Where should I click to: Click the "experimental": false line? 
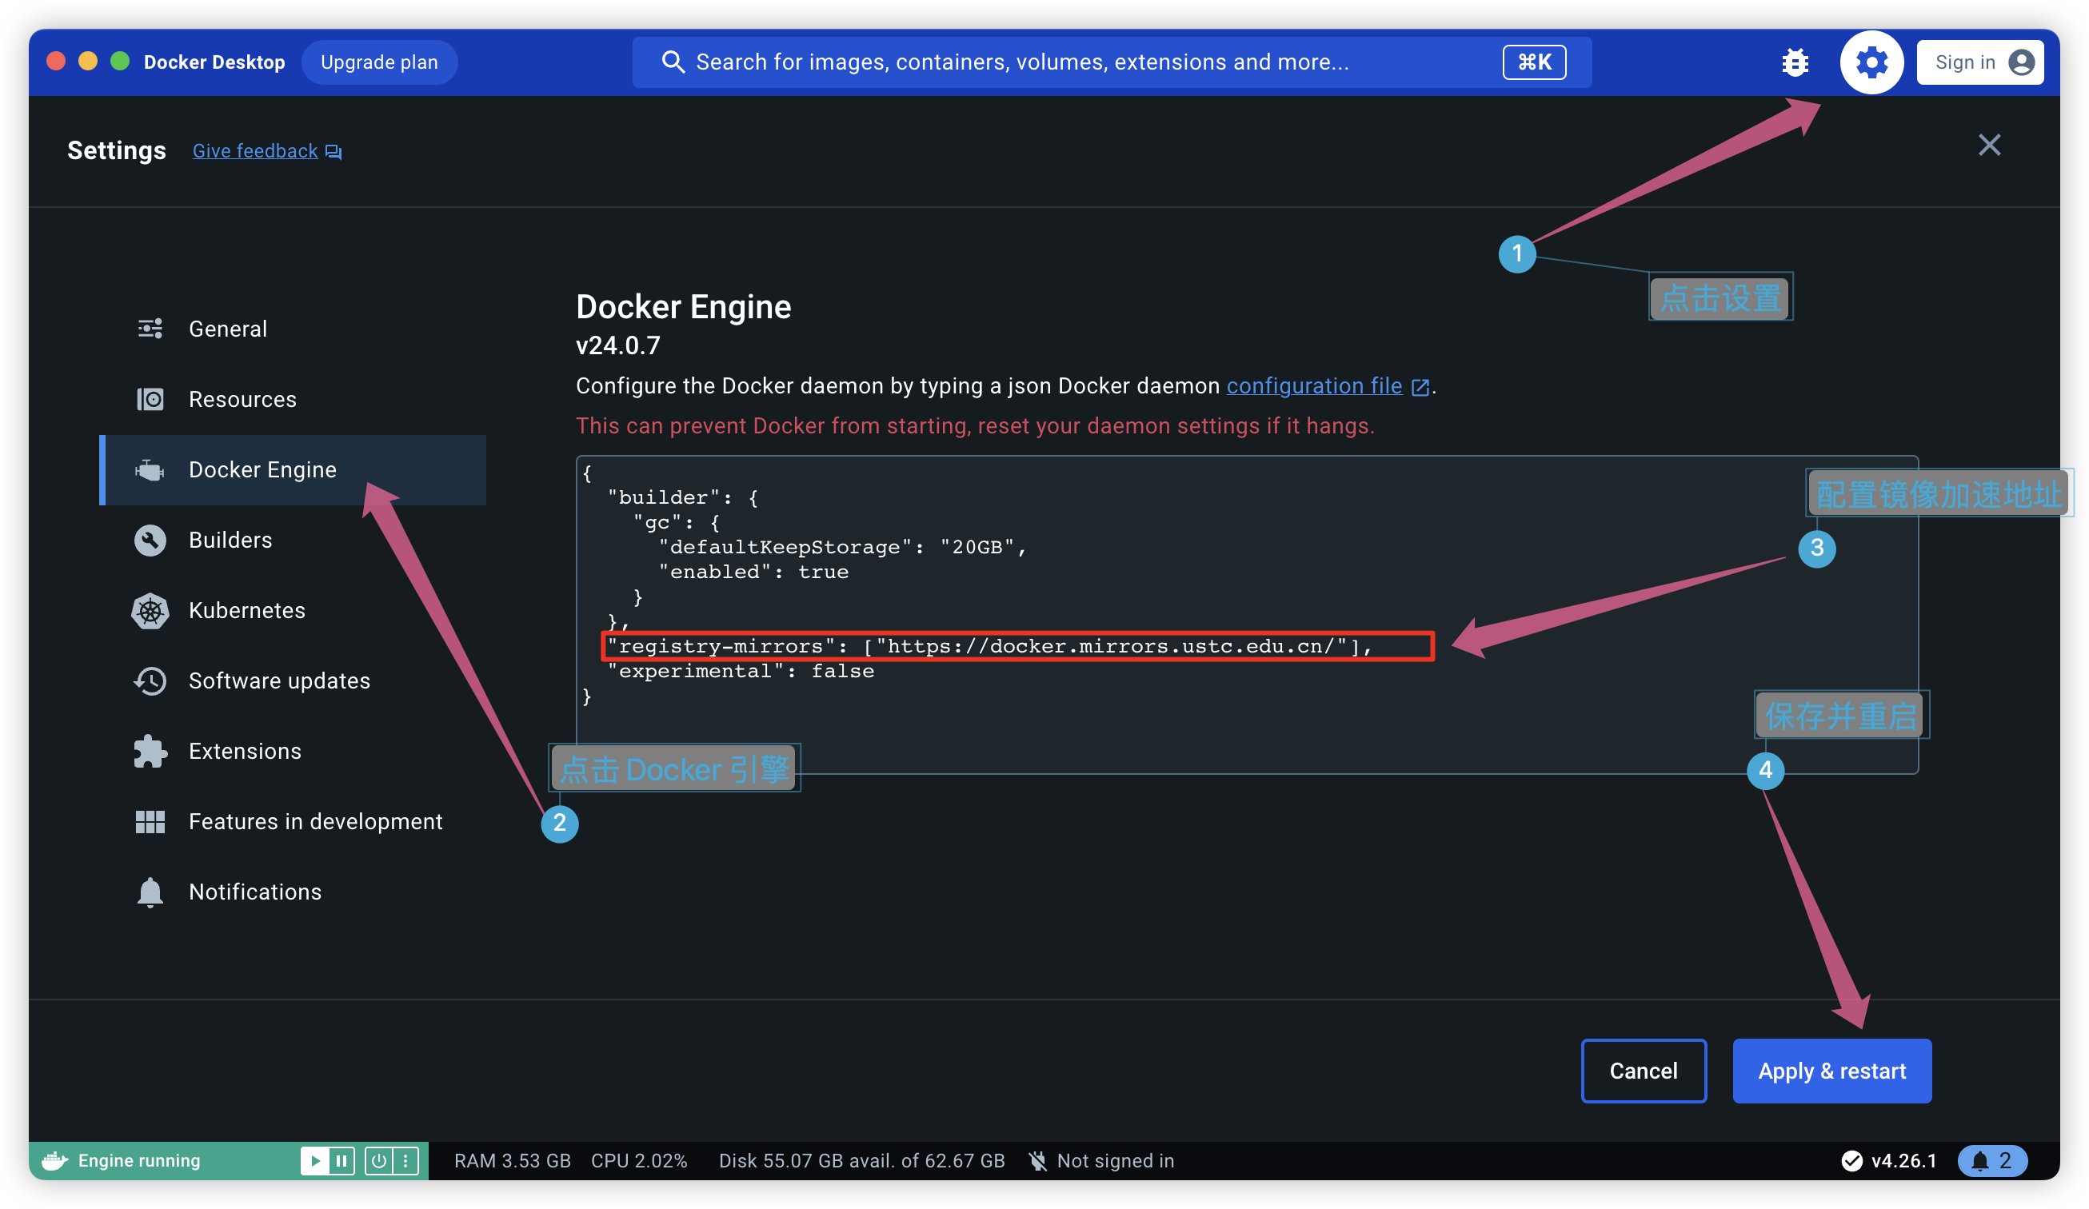pos(741,671)
